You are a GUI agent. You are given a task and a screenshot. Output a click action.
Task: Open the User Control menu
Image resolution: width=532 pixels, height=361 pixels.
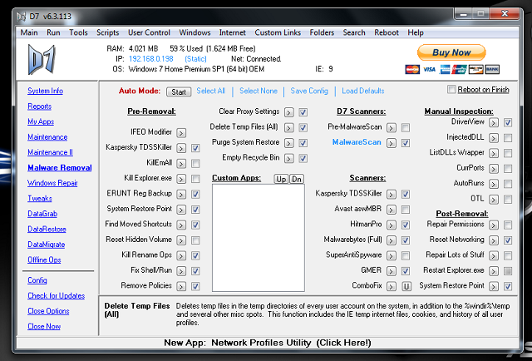coord(149,32)
